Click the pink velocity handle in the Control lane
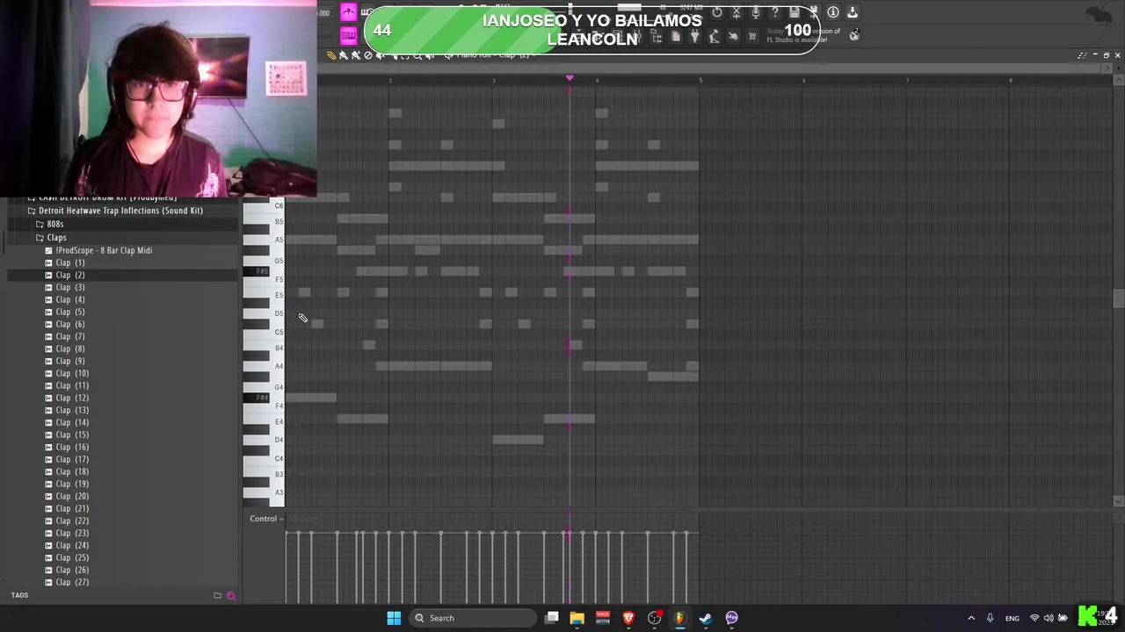Viewport: 1125px width, 632px height. [x=569, y=534]
